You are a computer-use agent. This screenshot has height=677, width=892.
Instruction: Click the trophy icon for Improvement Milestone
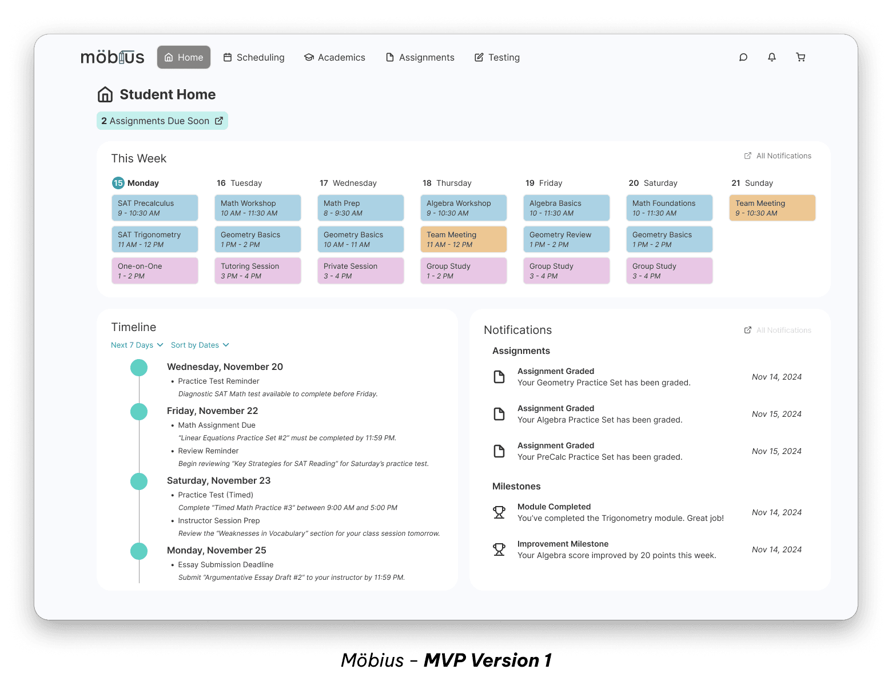(x=499, y=549)
